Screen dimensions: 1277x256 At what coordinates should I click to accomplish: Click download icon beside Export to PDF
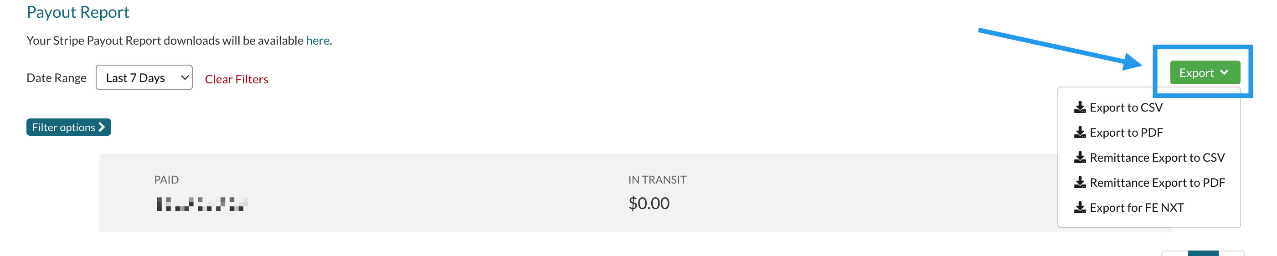(x=1079, y=133)
